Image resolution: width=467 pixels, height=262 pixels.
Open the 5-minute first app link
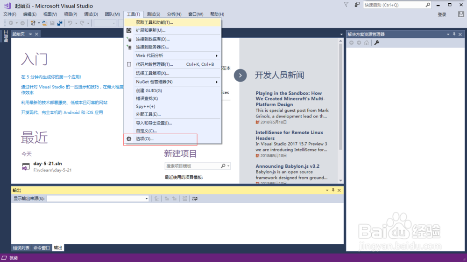51,77
